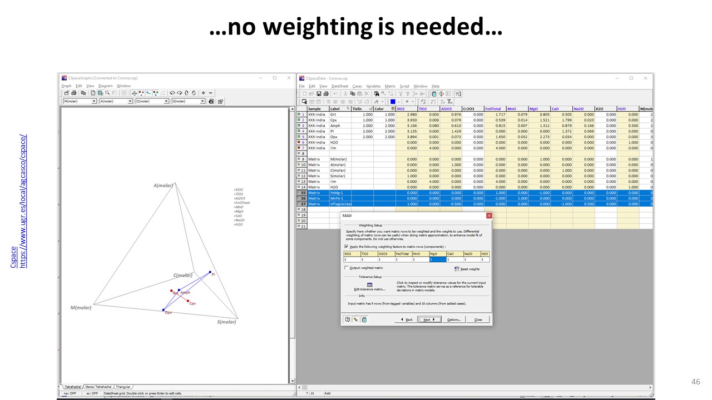Open the Edit tolerance matrix icon
Viewport: 712px width, 400px height.
369,284
